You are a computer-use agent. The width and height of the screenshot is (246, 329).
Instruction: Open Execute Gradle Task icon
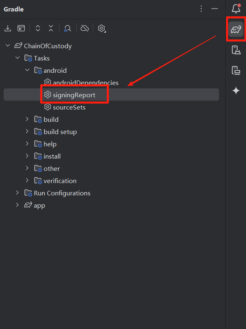tap(21, 28)
